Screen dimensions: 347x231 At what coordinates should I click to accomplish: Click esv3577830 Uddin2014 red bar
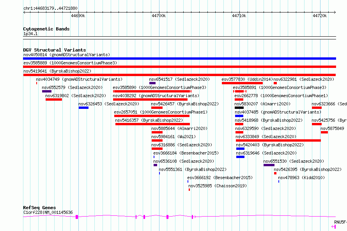tap(242, 83)
